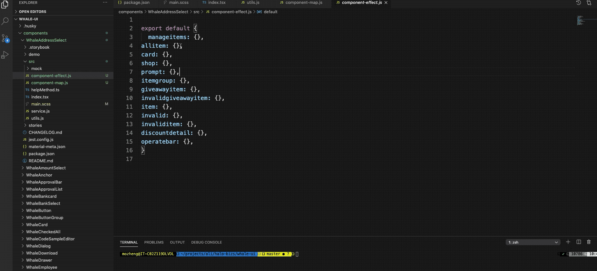Expand the .storybook folder
The height and width of the screenshot is (271, 597).
63,47
